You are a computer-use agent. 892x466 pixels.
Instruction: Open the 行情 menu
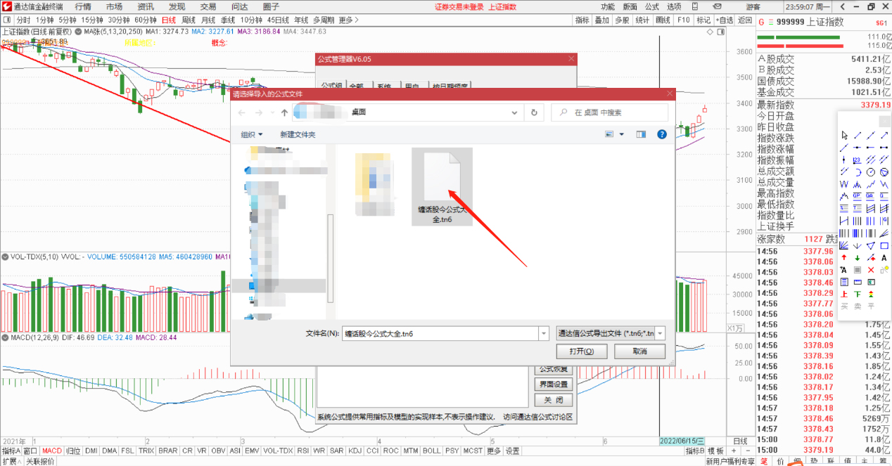pos(83,6)
